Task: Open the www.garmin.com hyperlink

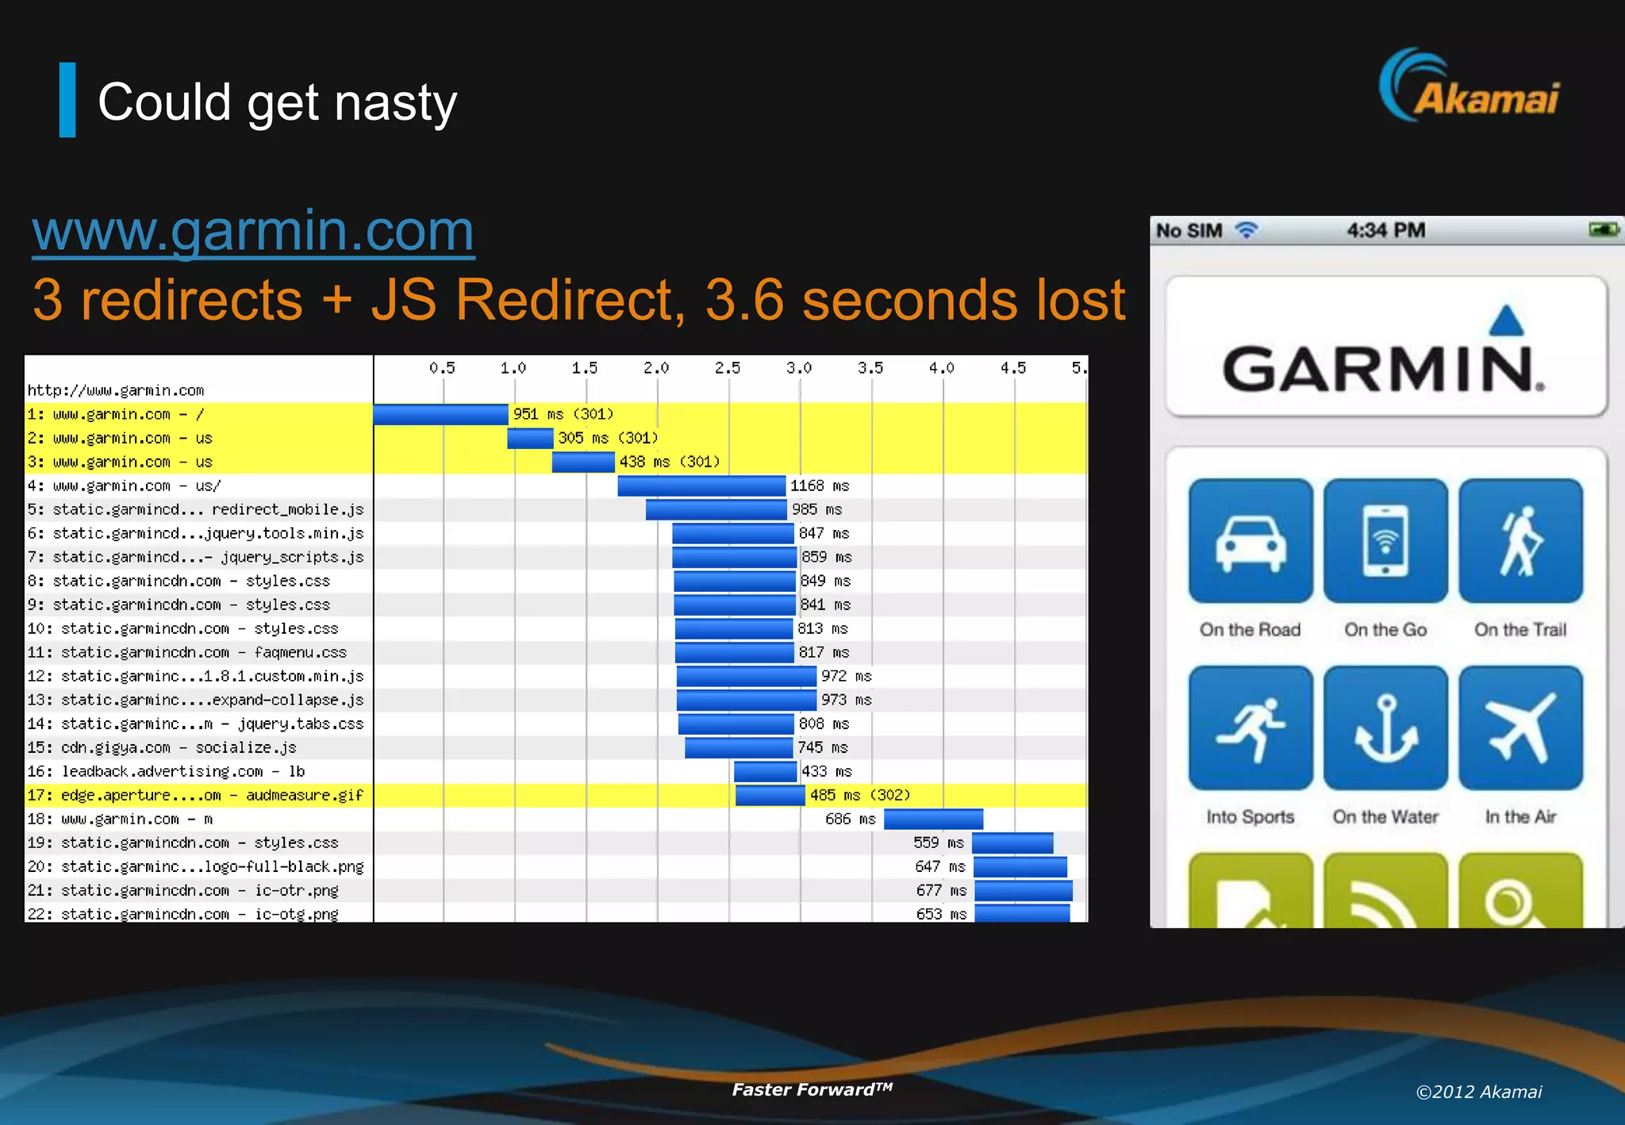Action: click(x=253, y=232)
